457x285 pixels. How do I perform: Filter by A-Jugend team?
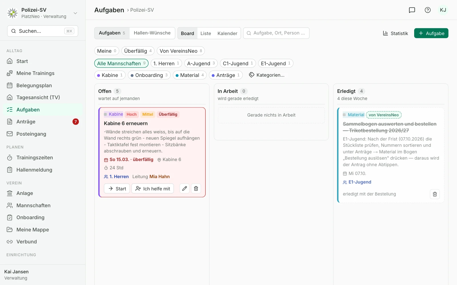point(201,63)
